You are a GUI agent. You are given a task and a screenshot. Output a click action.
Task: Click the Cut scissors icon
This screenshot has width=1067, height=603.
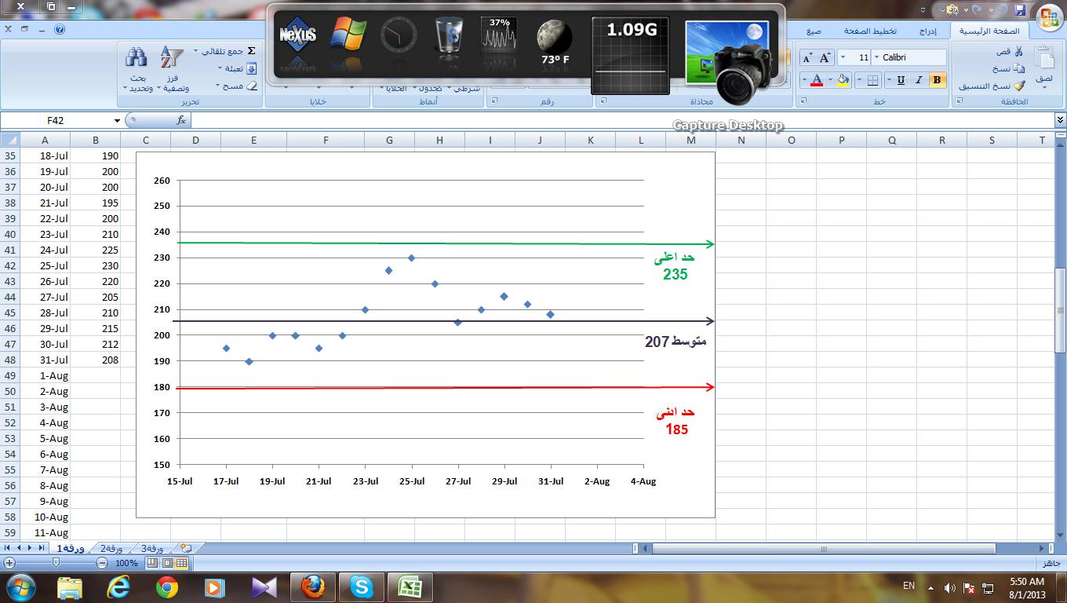point(1018,51)
